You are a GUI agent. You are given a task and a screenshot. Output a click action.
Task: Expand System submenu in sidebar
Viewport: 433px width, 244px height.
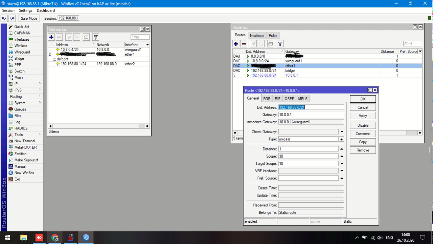coord(39,103)
